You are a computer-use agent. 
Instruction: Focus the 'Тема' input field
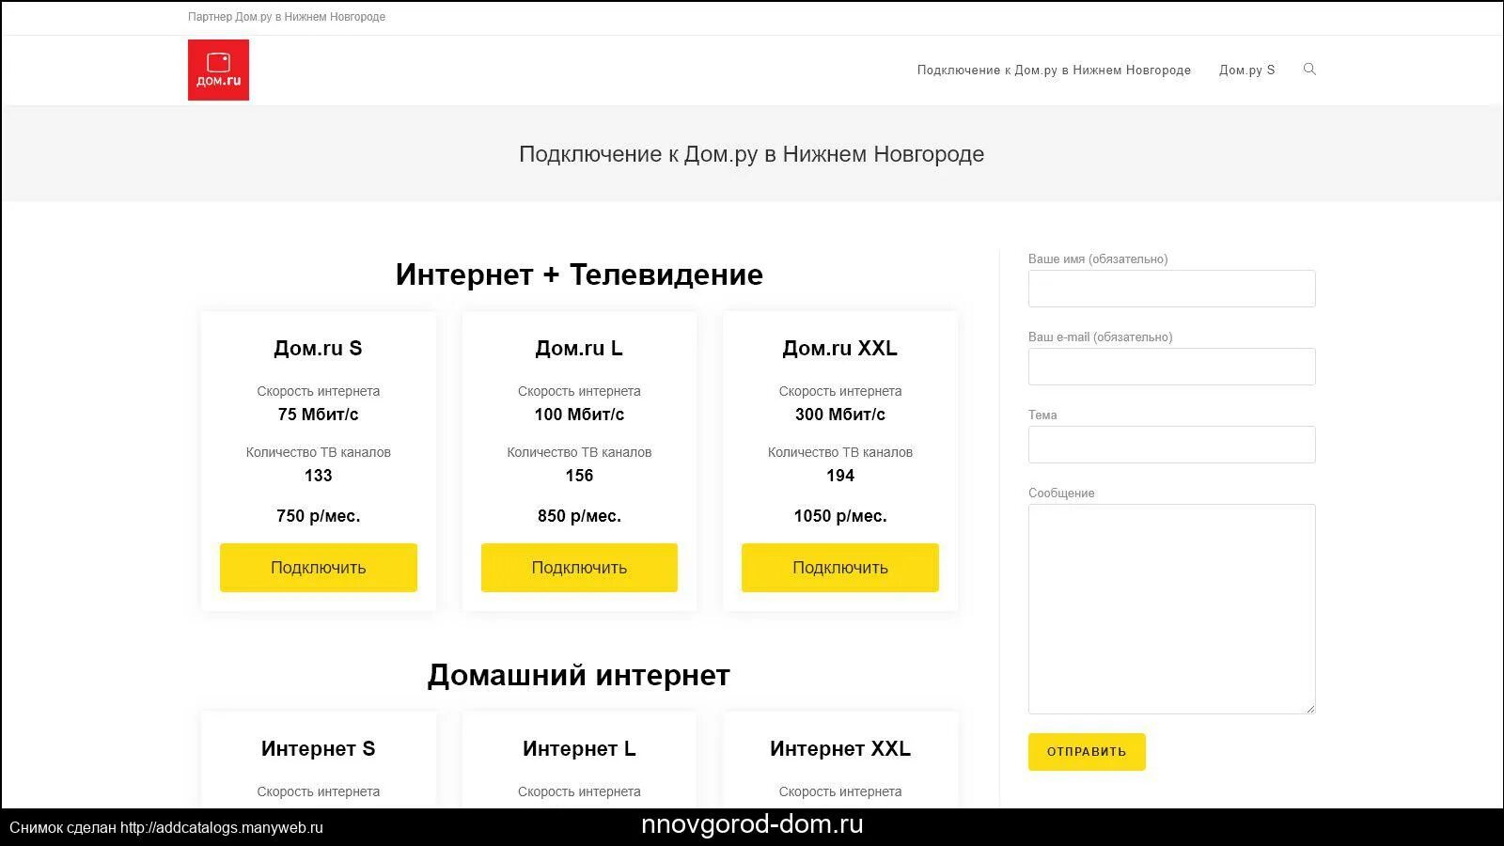(x=1172, y=445)
